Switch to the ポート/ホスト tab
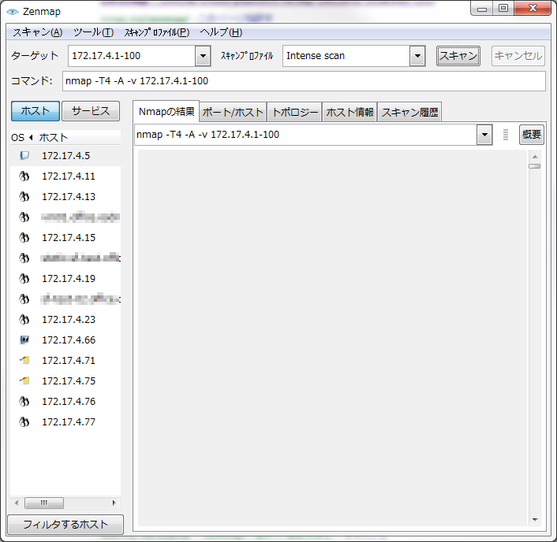Screen dimensions: 557x542 (x=233, y=113)
